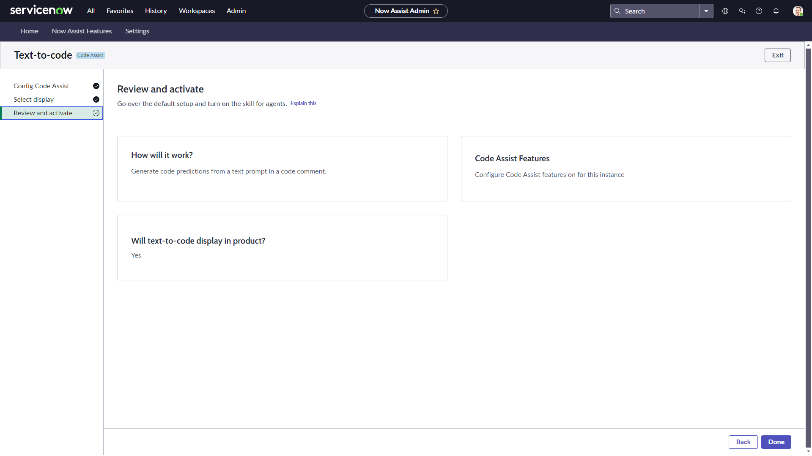The height and width of the screenshot is (456, 812).
Task: Follow the Explain this link
Action: [303, 103]
